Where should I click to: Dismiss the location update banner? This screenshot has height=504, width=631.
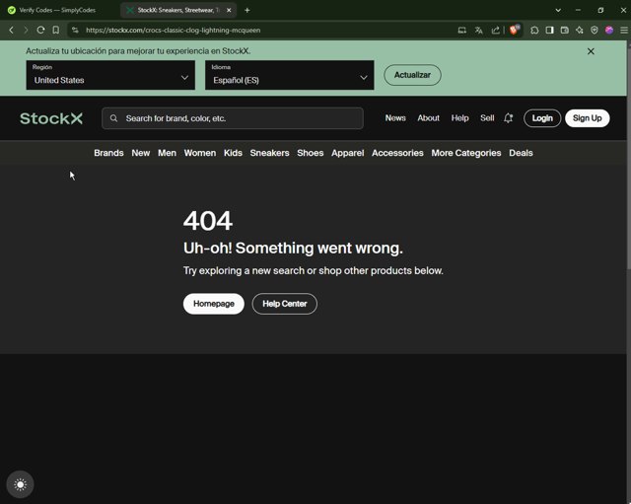tap(591, 51)
